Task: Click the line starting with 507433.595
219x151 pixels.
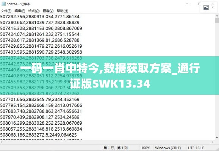Action: click(41, 52)
